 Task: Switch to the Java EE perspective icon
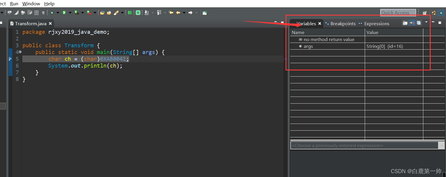[x=434, y=13]
